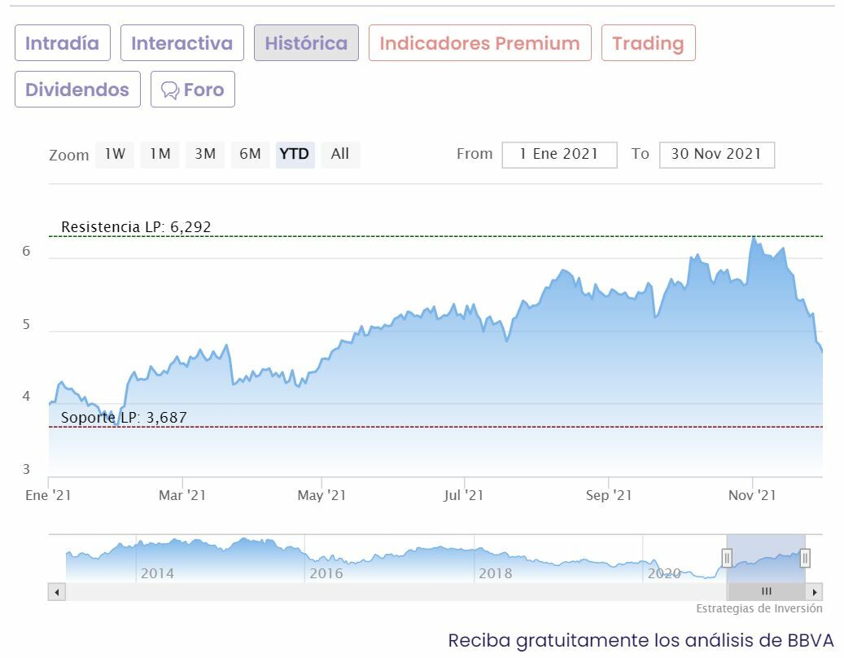Open the Interactiva chart tab
This screenshot has height=658, width=844.
(x=181, y=43)
